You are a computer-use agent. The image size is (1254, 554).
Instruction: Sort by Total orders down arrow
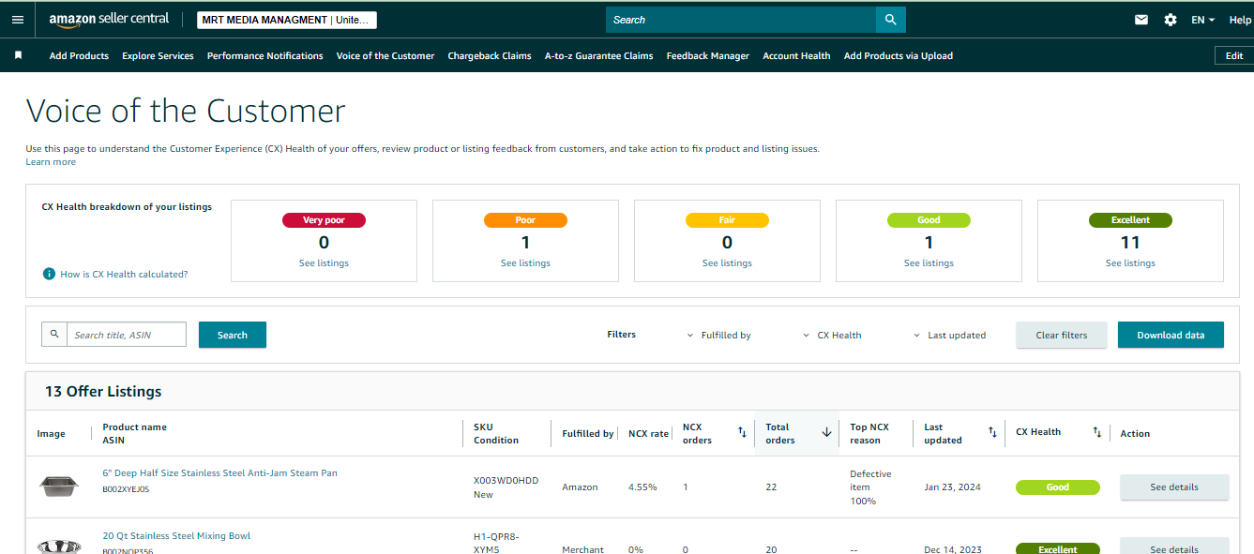pyautogui.click(x=826, y=432)
